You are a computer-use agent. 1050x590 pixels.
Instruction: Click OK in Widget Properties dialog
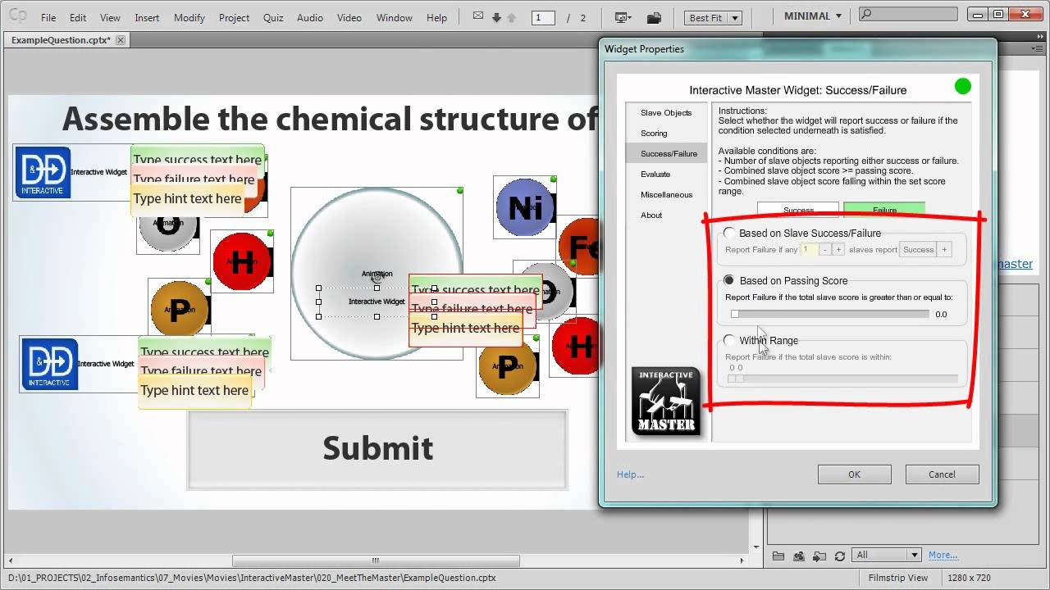[x=854, y=474]
